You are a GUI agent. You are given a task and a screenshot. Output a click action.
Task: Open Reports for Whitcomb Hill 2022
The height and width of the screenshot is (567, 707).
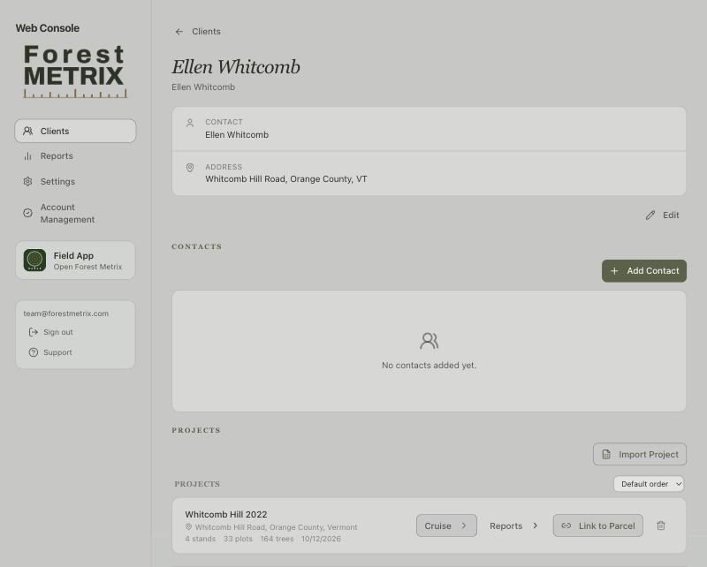pos(513,525)
